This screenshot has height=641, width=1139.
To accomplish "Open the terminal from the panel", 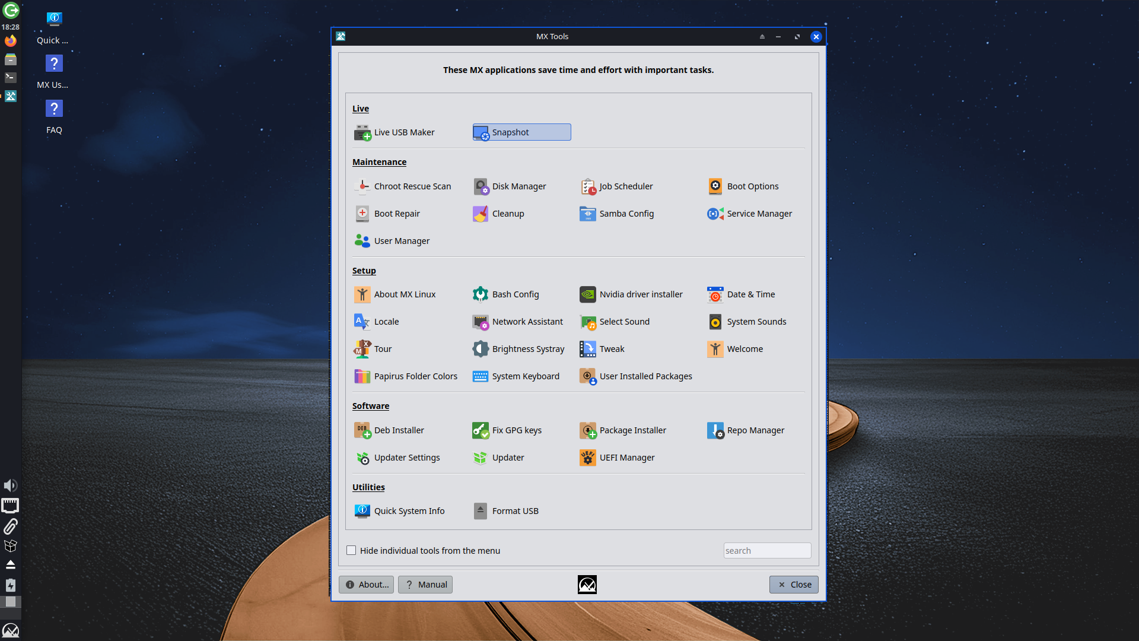I will click(x=11, y=77).
